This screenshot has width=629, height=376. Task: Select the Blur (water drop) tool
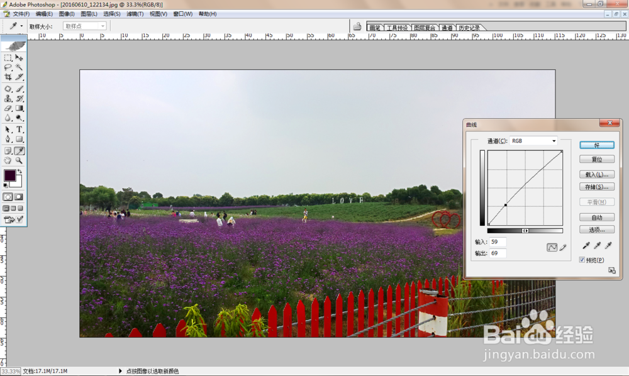pos(8,118)
